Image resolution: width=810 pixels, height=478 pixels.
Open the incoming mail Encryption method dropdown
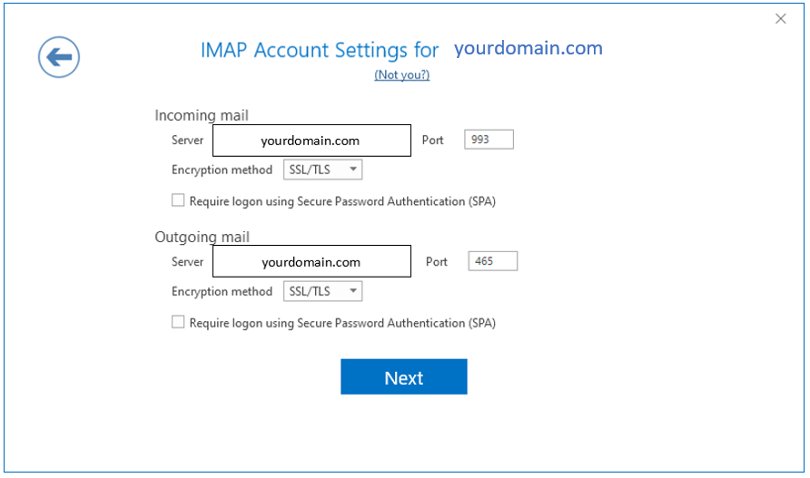pyautogui.click(x=323, y=170)
